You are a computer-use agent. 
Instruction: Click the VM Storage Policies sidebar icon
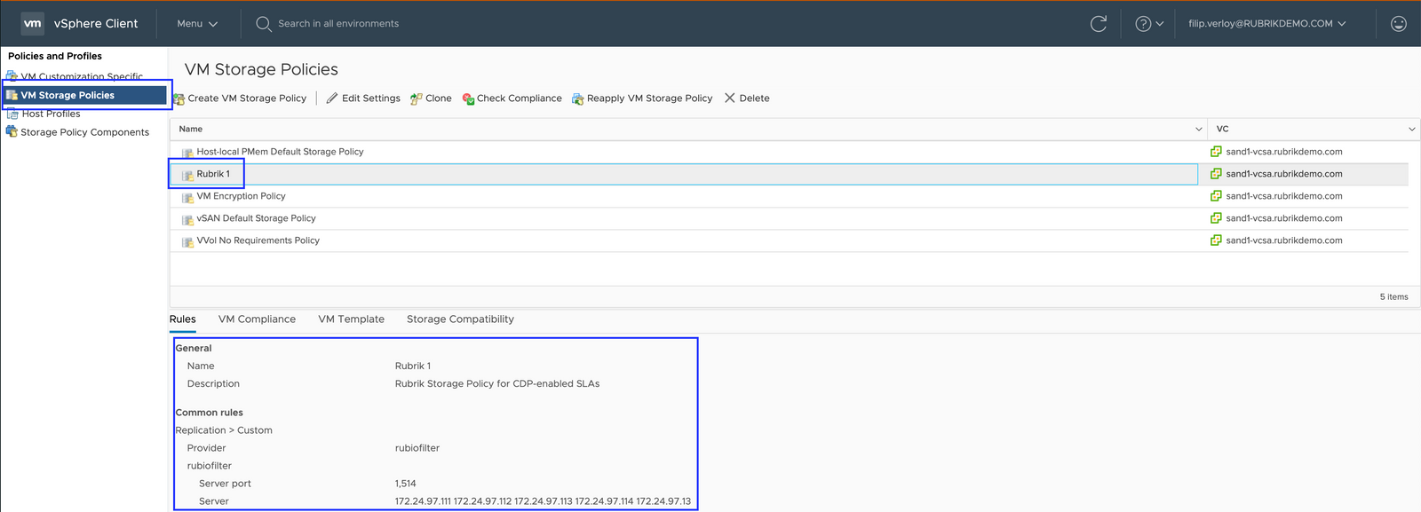click(x=12, y=95)
